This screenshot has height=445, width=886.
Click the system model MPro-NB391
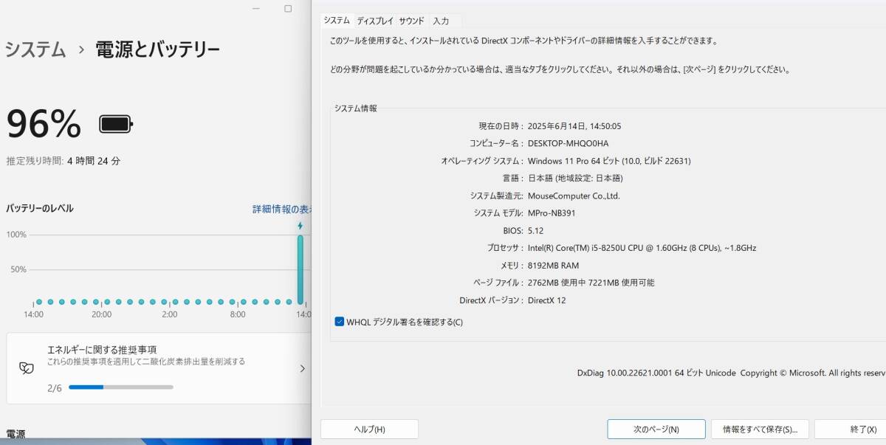(552, 213)
